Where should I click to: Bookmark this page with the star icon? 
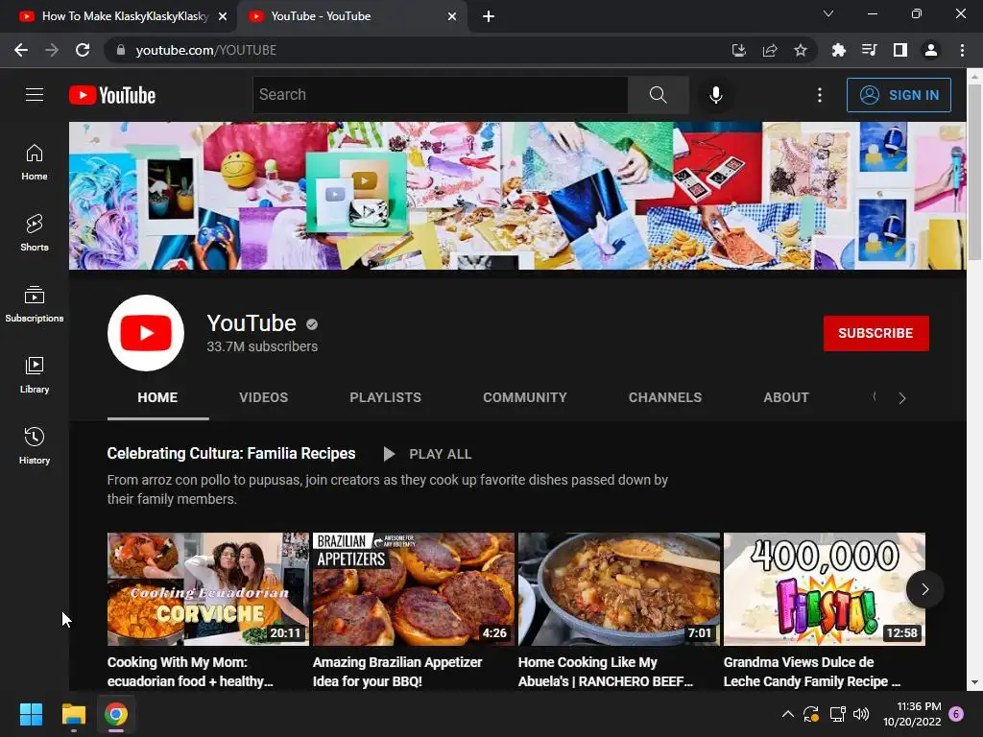coord(801,50)
